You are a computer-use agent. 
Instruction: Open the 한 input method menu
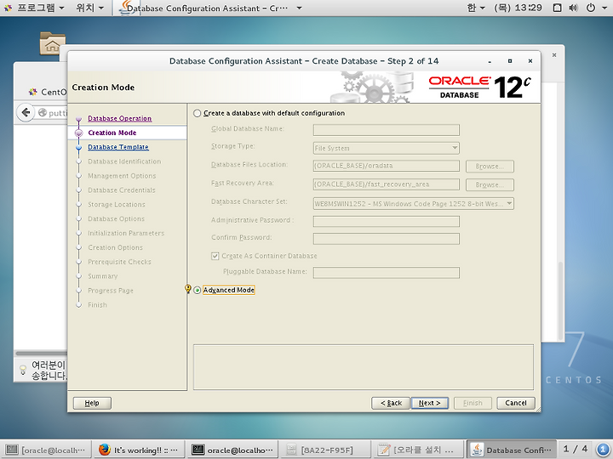click(476, 8)
